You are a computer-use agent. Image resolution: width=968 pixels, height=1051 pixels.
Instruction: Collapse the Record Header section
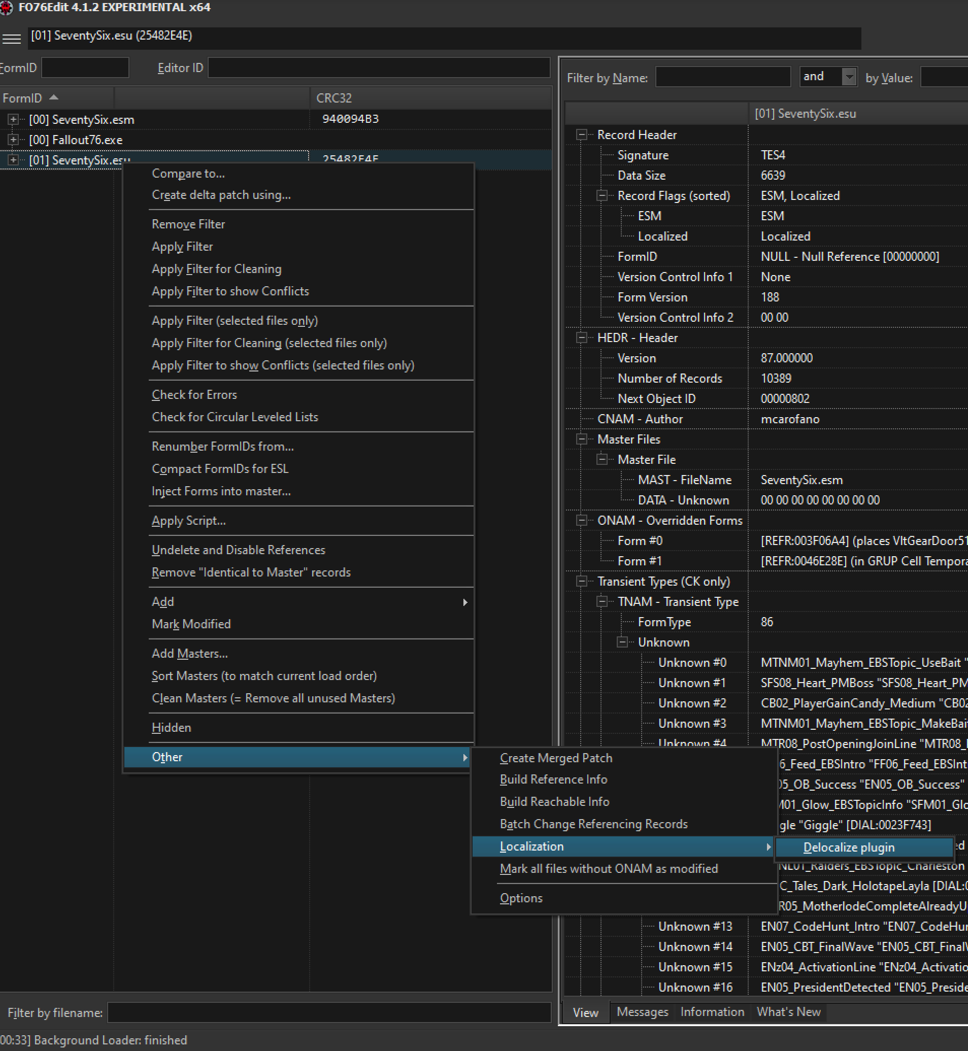pyautogui.click(x=581, y=135)
